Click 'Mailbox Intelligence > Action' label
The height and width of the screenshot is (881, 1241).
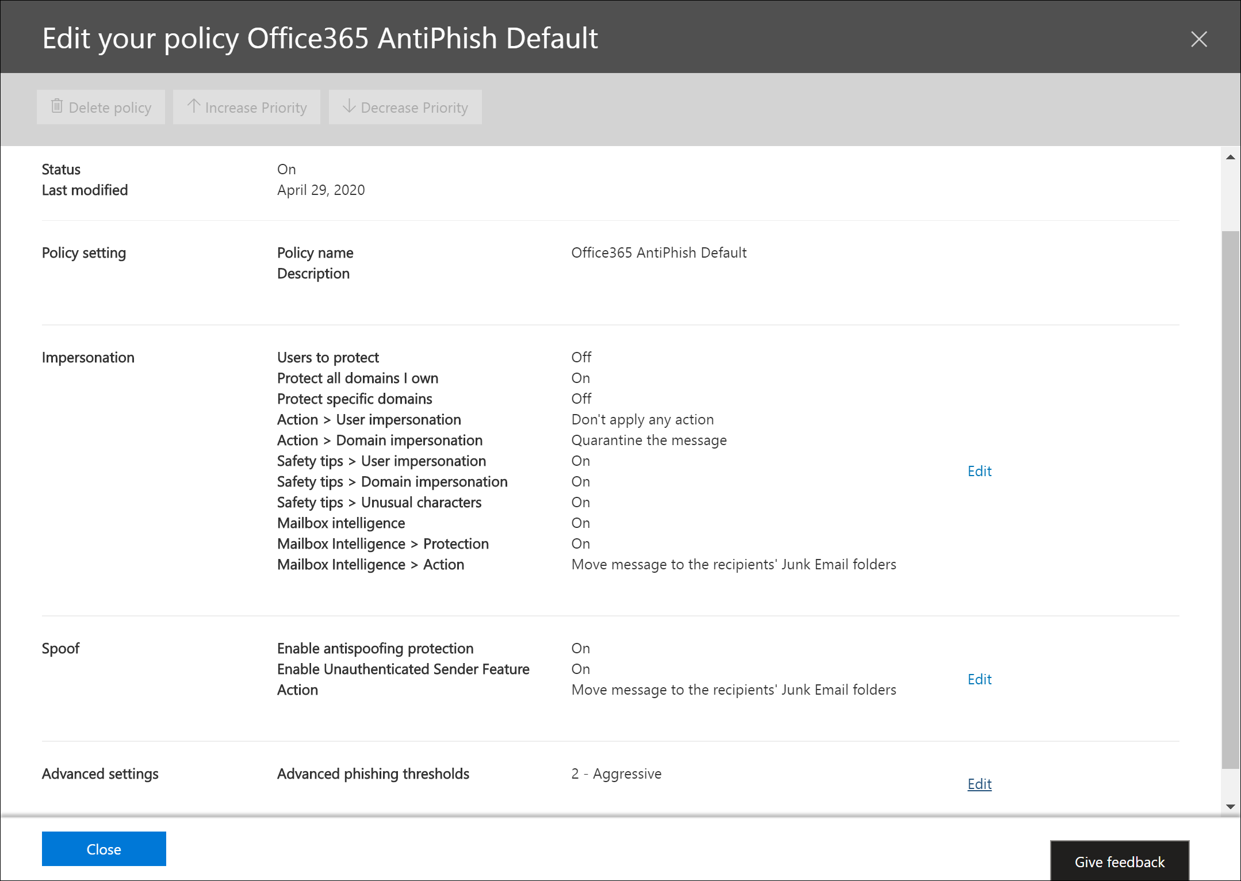pos(370,565)
